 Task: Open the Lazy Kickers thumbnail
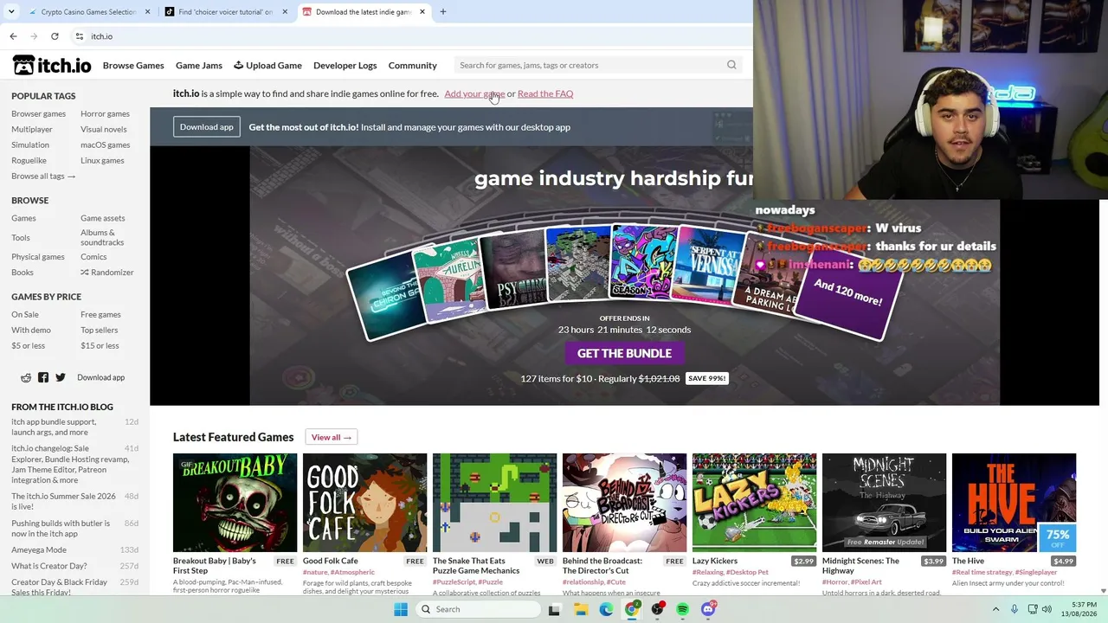click(754, 502)
